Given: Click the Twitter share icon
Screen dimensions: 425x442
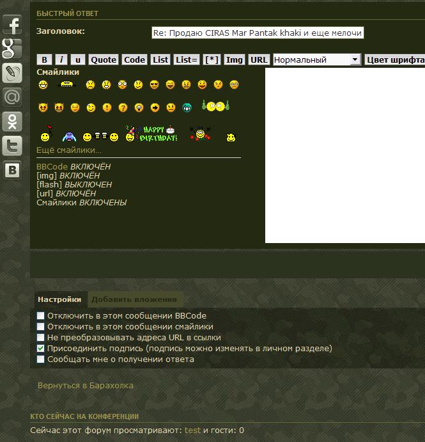Looking at the screenshot, I should (13, 146).
